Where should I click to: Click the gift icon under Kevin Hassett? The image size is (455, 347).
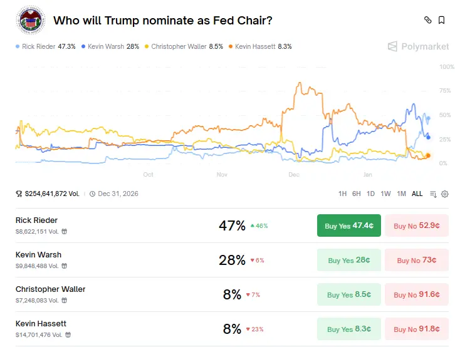point(68,335)
